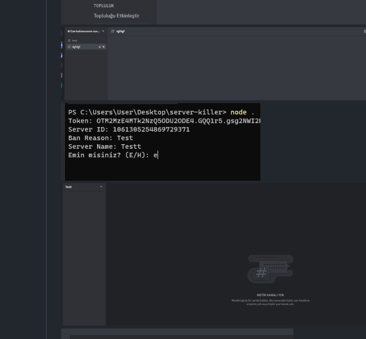Click the empty-channel description text below the heading
This screenshot has height=339, width=366.
coord(270,302)
